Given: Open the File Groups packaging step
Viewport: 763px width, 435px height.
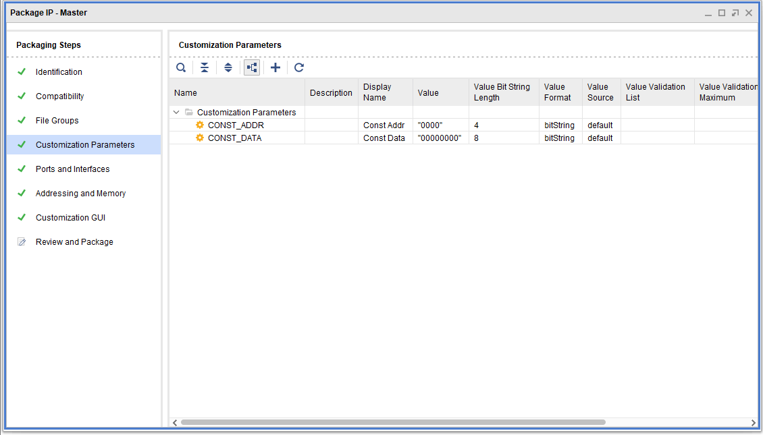Looking at the screenshot, I should point(57,121).
